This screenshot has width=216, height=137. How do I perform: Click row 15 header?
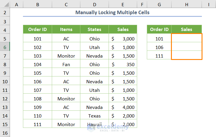[x=5, y=124]
